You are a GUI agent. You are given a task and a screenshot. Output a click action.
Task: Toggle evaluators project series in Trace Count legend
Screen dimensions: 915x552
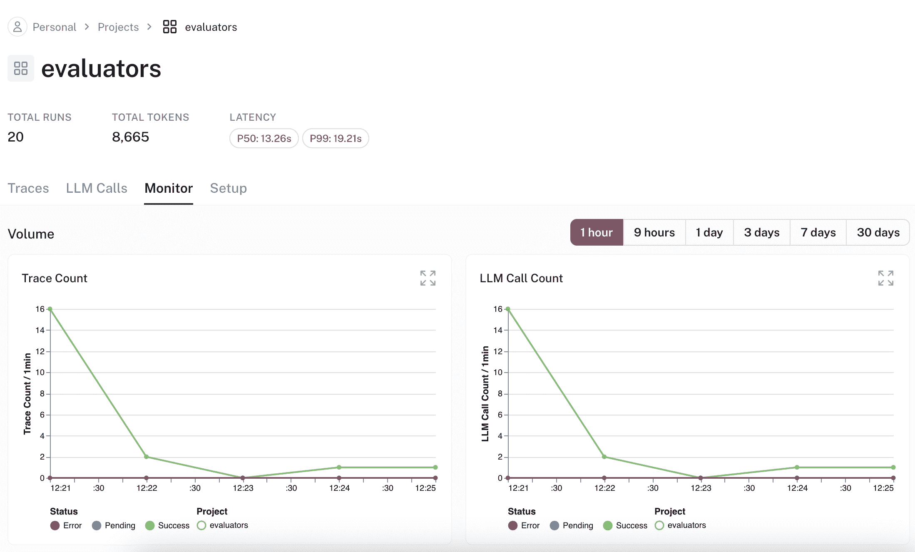tap(202, 525)
